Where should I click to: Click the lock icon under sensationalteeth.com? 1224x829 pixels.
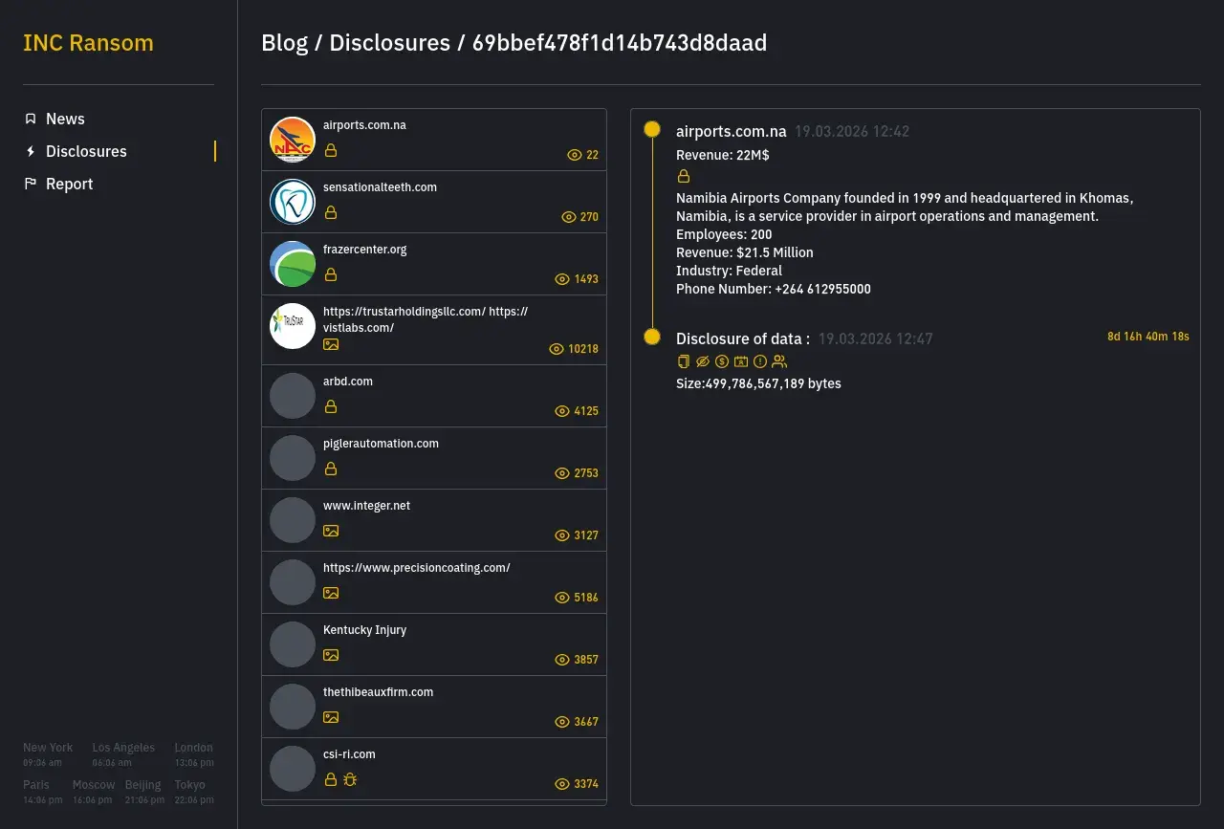click(331, 212)
